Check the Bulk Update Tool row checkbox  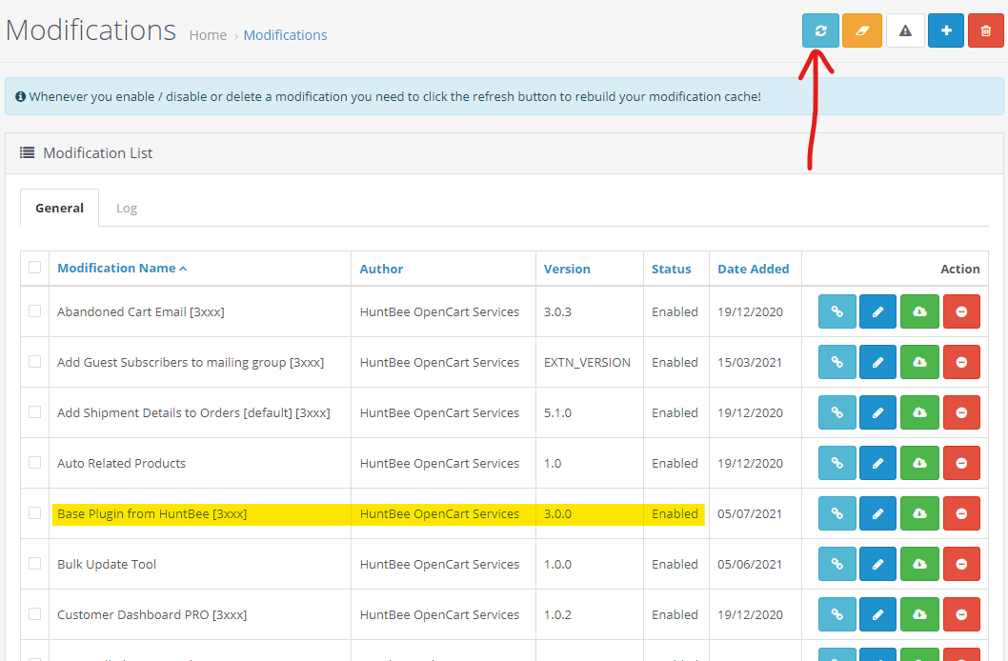pos(34,563)
